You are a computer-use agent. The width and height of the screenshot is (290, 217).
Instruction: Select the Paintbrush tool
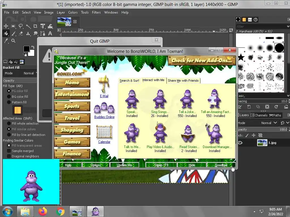tap(13, 33)
